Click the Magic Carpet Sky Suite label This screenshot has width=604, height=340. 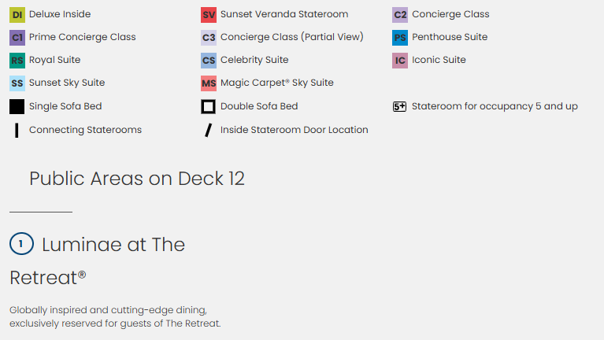[276, 83]
